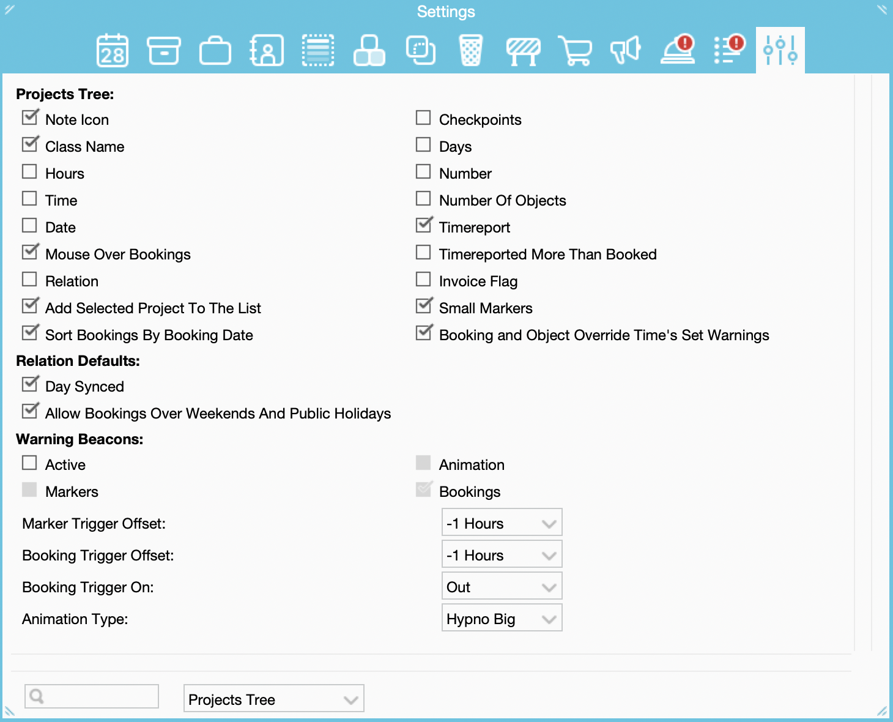Click the settings search input field
The width and height of the screenshot is (893, 722).
[92, 696]
